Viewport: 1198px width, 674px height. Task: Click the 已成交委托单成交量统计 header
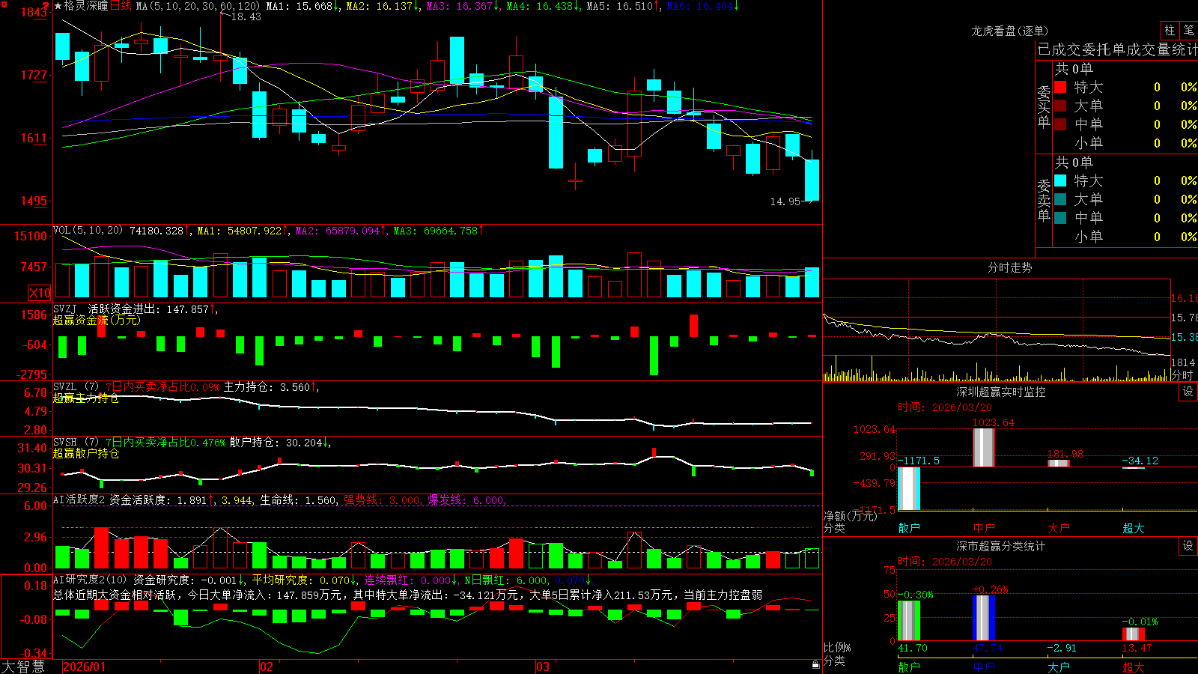1117,49
